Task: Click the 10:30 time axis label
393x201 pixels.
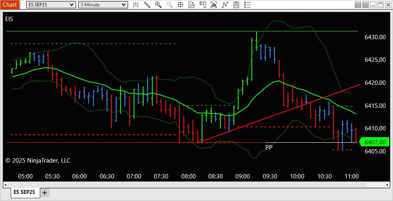Action: (324, 176)
